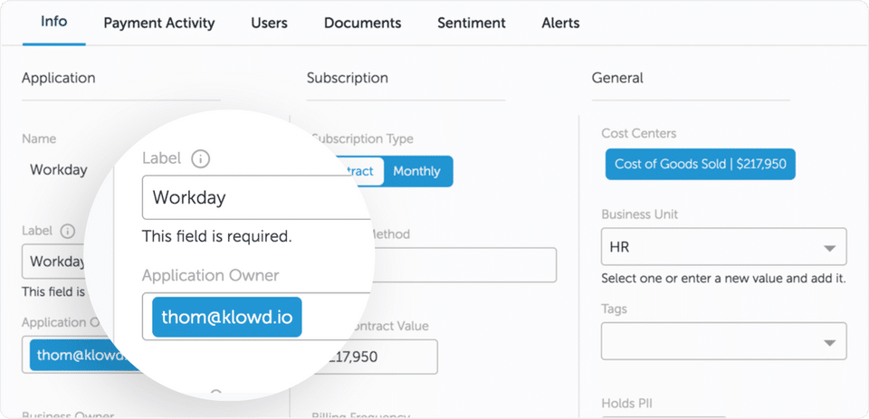
Task: Open the Info tab
Action: 53,22
